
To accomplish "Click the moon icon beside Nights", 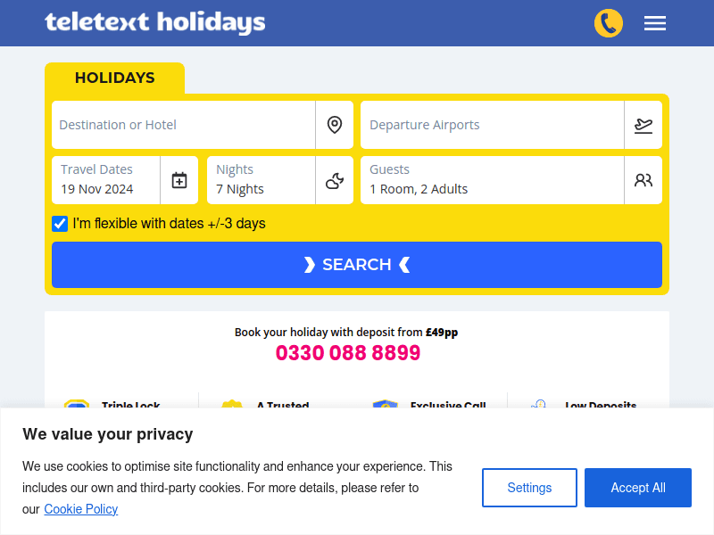I will coord(335,180).
